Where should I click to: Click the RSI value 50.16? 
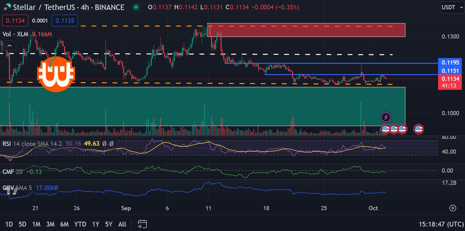(73, 144)
